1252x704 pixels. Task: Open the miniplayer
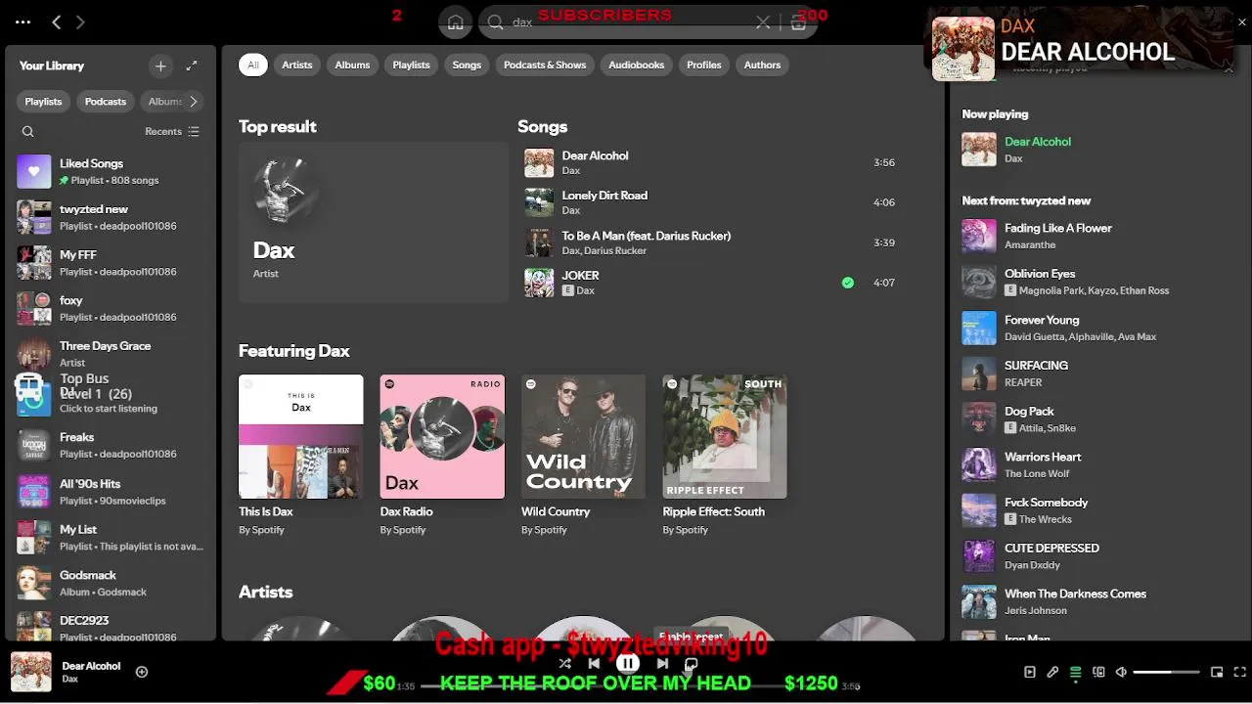[x=1217, y=672]
